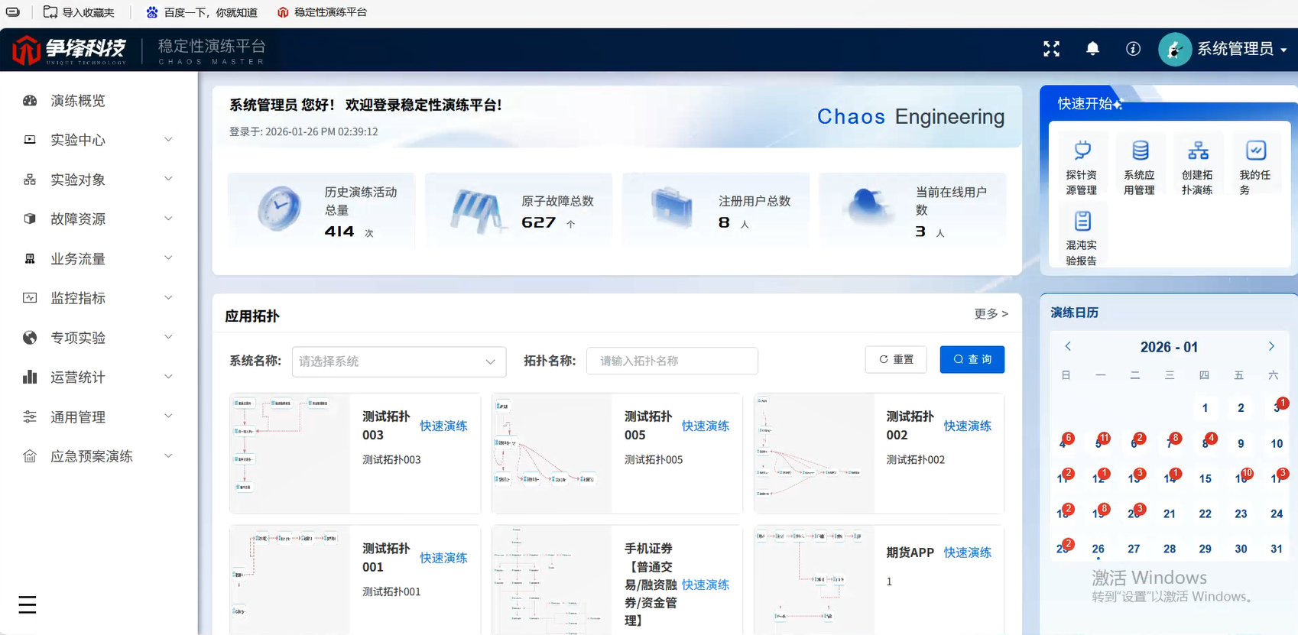The height and width of the screenshot is (635, 1298).
Task: Focus the 拓扑名称 input field
Action: click(672, 361)
